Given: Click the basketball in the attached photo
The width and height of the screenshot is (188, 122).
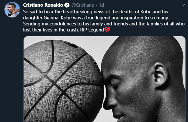Looking at the screenshot, I should (64, 81).
